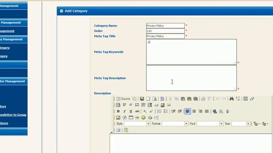273x153 pixels.
Task: Toggle Right Justify alignment
Action: point(200,111)
